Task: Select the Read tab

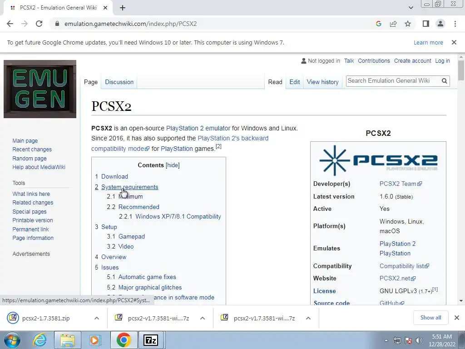Action: click(275, 82)
